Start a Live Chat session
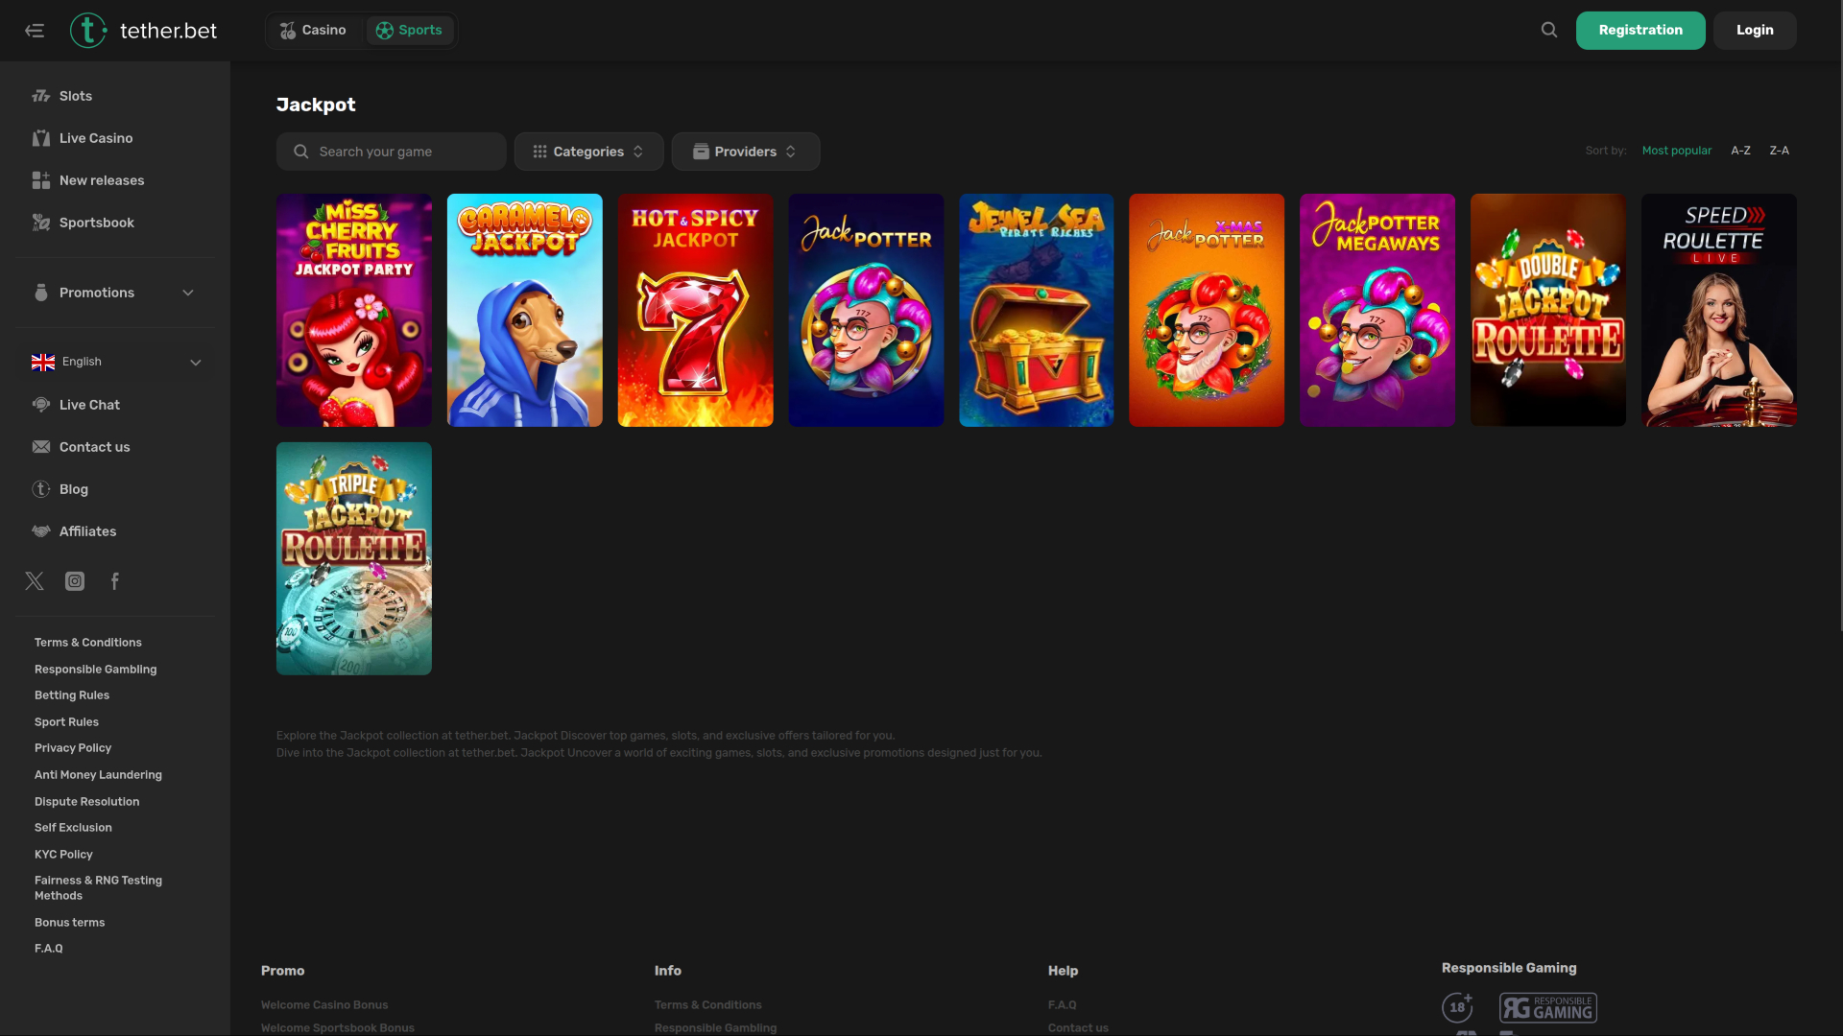1843x1036 pixels. (x=89, y=404)
